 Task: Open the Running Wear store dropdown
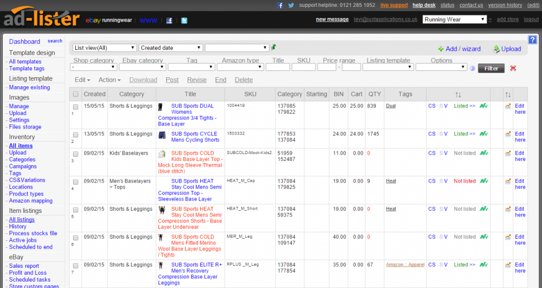[x=455, y=20]
